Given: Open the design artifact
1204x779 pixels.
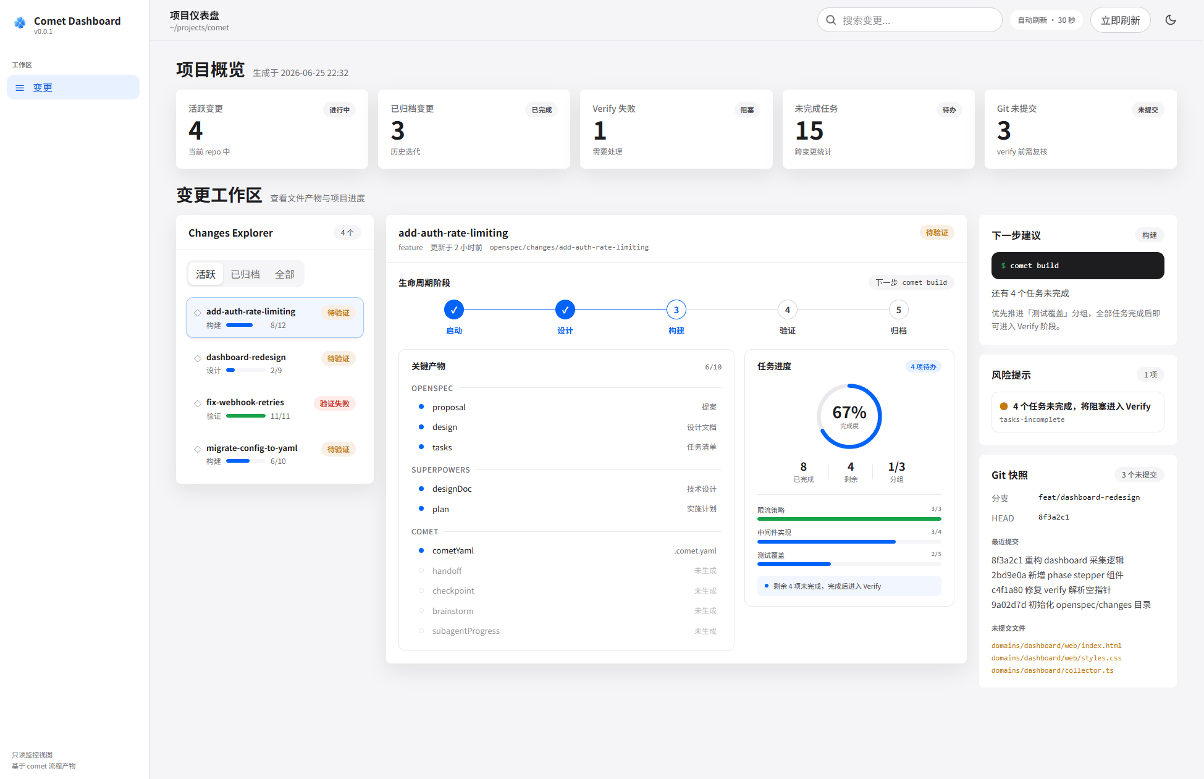Looking at the screenshot, I should tap(566, 427).
